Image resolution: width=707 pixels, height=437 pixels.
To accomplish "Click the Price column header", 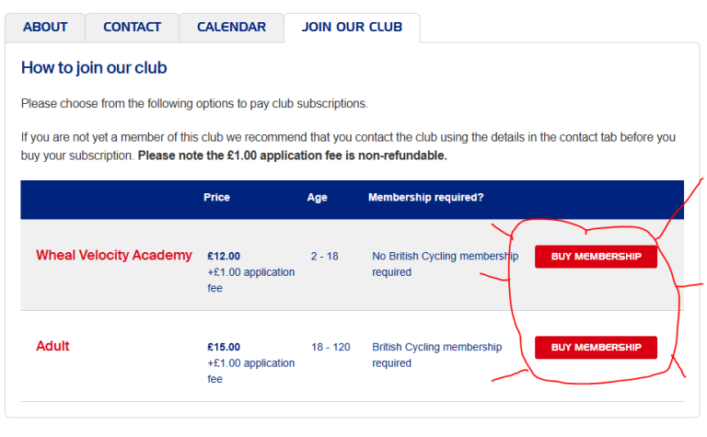I will pos(216,197).
